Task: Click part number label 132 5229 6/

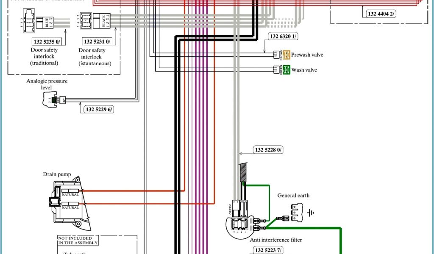Action: pyautogui.click(x=99, y=109)
